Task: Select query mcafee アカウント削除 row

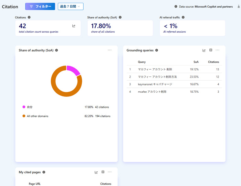Action: click(x=174, y=92)
